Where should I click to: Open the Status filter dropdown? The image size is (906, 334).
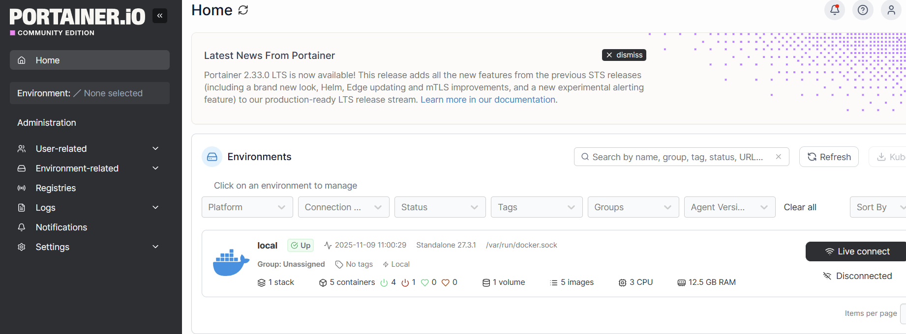tap(440, 207)
